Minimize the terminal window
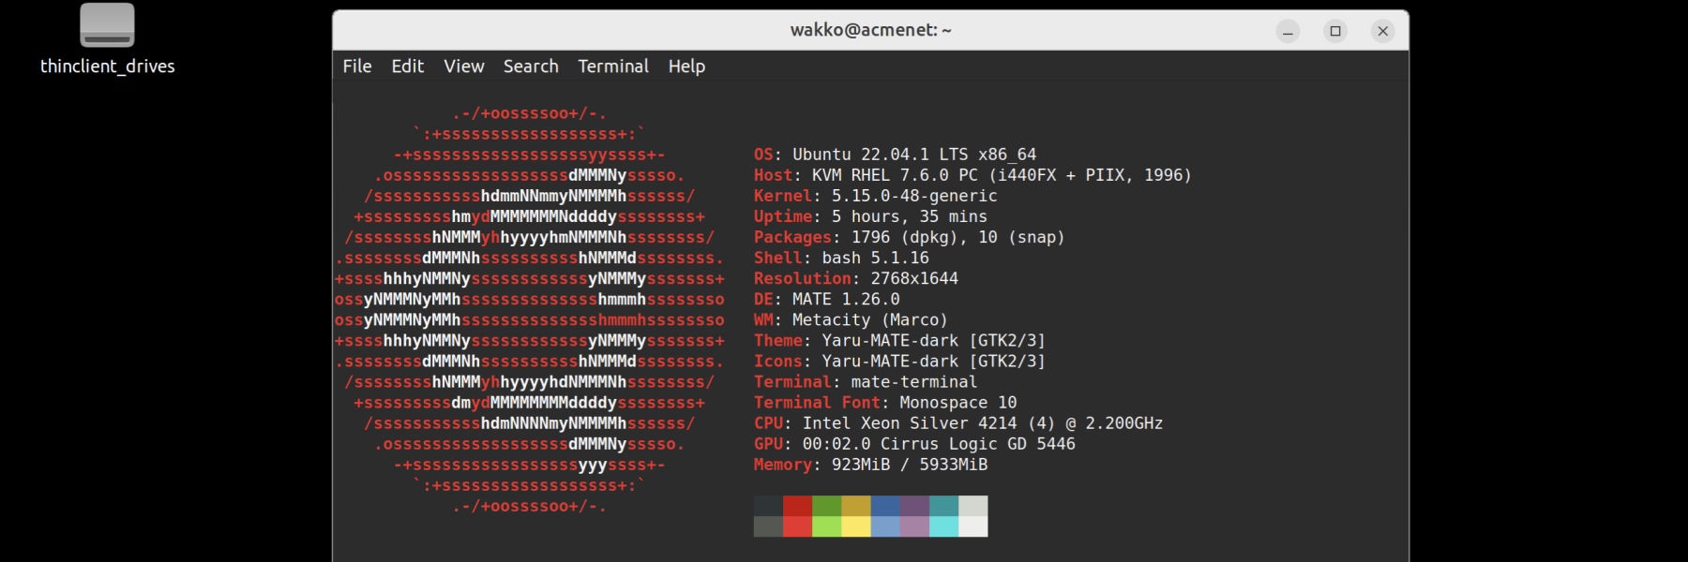Viewport: 1688px width, 562px height. click(1288, 31)
